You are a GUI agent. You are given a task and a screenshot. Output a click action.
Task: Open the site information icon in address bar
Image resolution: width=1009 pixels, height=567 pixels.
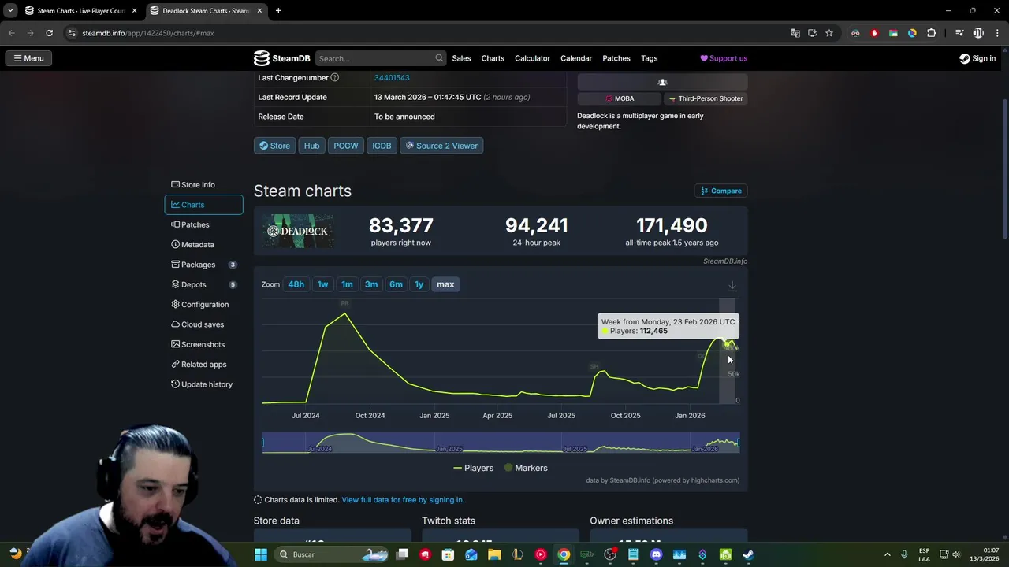click(x=72, y=33)
